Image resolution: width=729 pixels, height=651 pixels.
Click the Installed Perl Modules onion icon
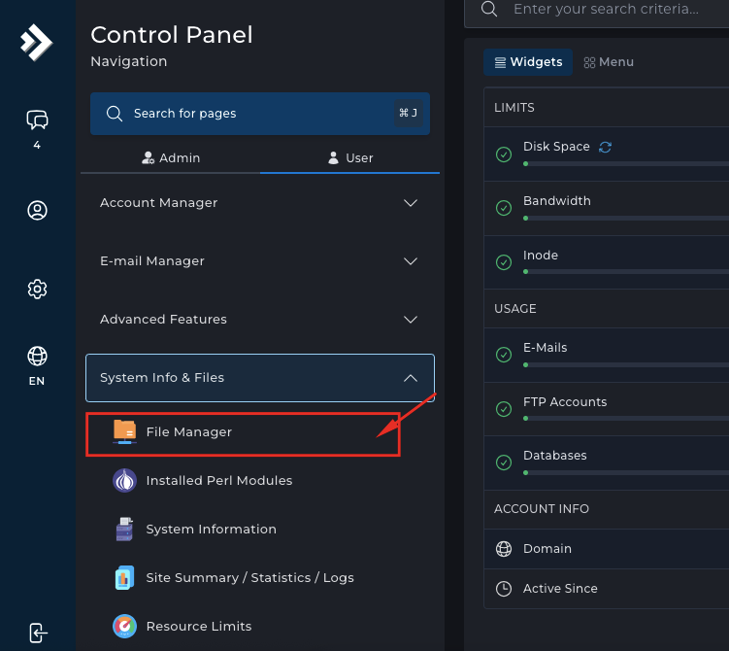(124, 481)
